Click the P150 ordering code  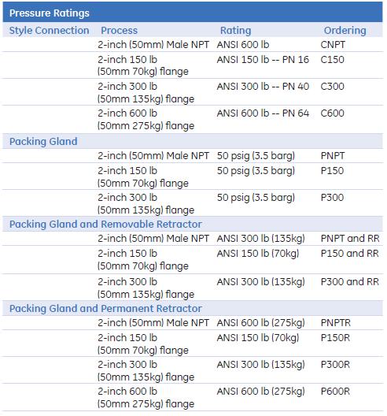pos(332,171)
